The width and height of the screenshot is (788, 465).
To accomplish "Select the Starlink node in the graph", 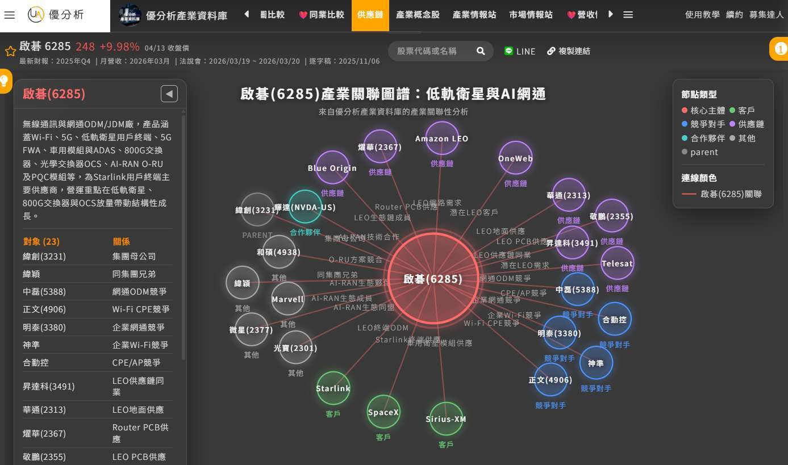I will (333, 388).
